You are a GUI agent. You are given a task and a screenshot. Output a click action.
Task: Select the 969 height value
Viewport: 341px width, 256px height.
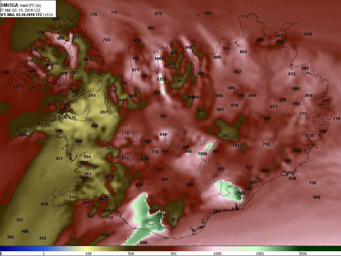(x=188, y=47)
